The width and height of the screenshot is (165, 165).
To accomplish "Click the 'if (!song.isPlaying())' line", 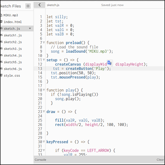I will pyautogui.click(x=74, y=94).
